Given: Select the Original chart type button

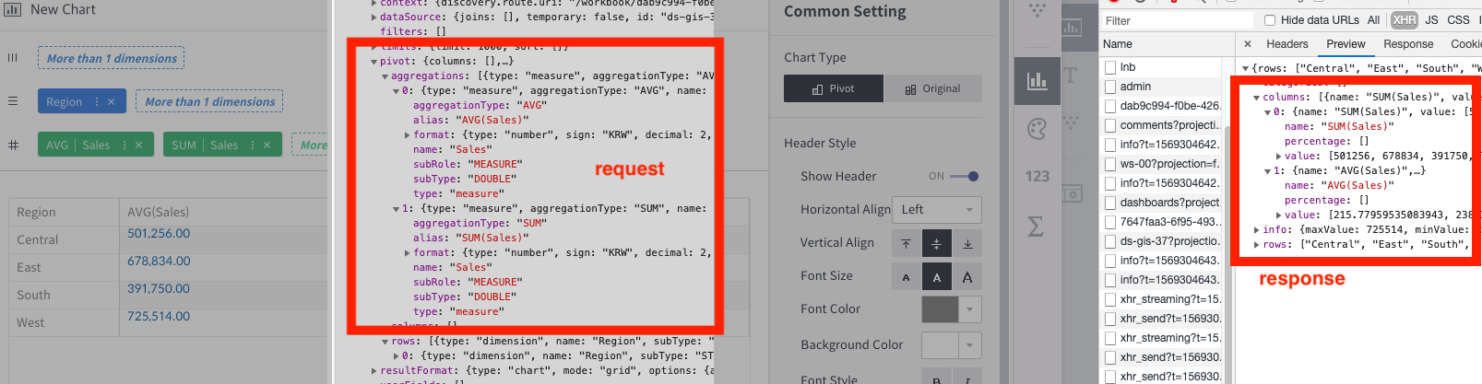Looking at the screenshot, I should [x=932, y=89].
